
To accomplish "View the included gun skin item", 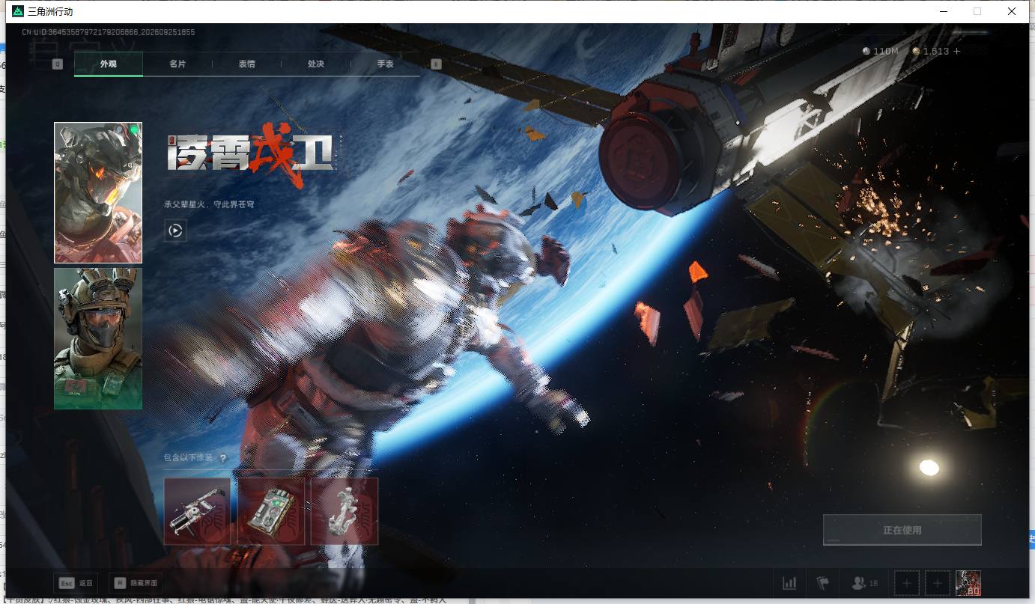I will [198, 511].
